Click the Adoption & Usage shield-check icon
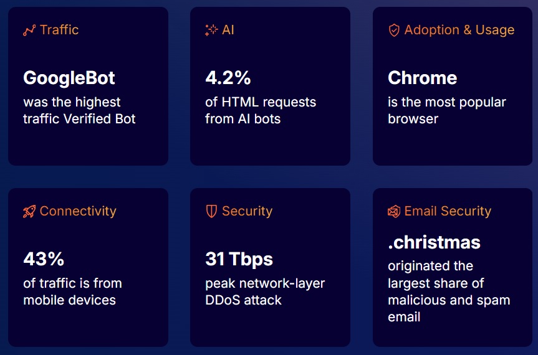The image size is (538, 355). (x=394, y=31)
